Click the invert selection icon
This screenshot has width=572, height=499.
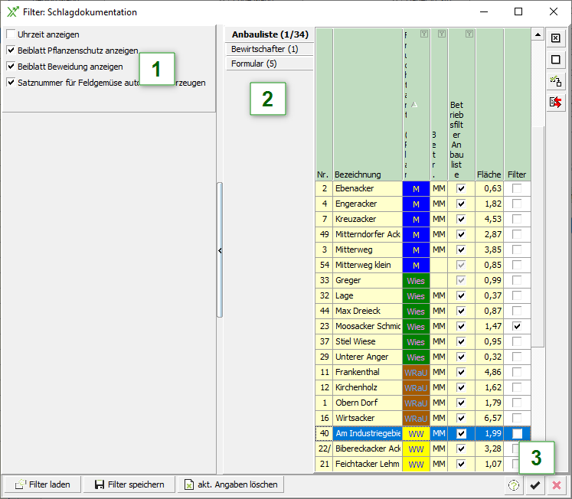[556, 81]
